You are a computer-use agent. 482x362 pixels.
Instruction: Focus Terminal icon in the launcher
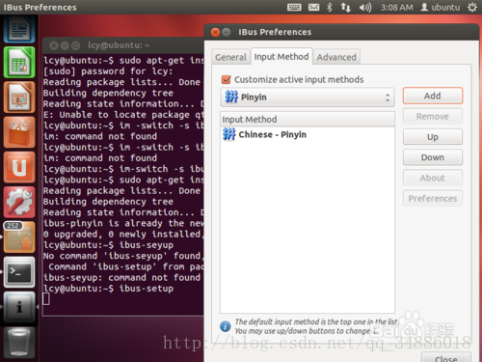click(19, 272)
